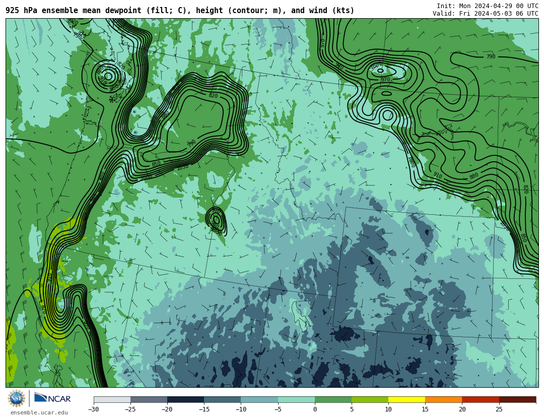Click the NCAR logo
544x419 pixels.
pyautogui.click(x=52, y=398)
